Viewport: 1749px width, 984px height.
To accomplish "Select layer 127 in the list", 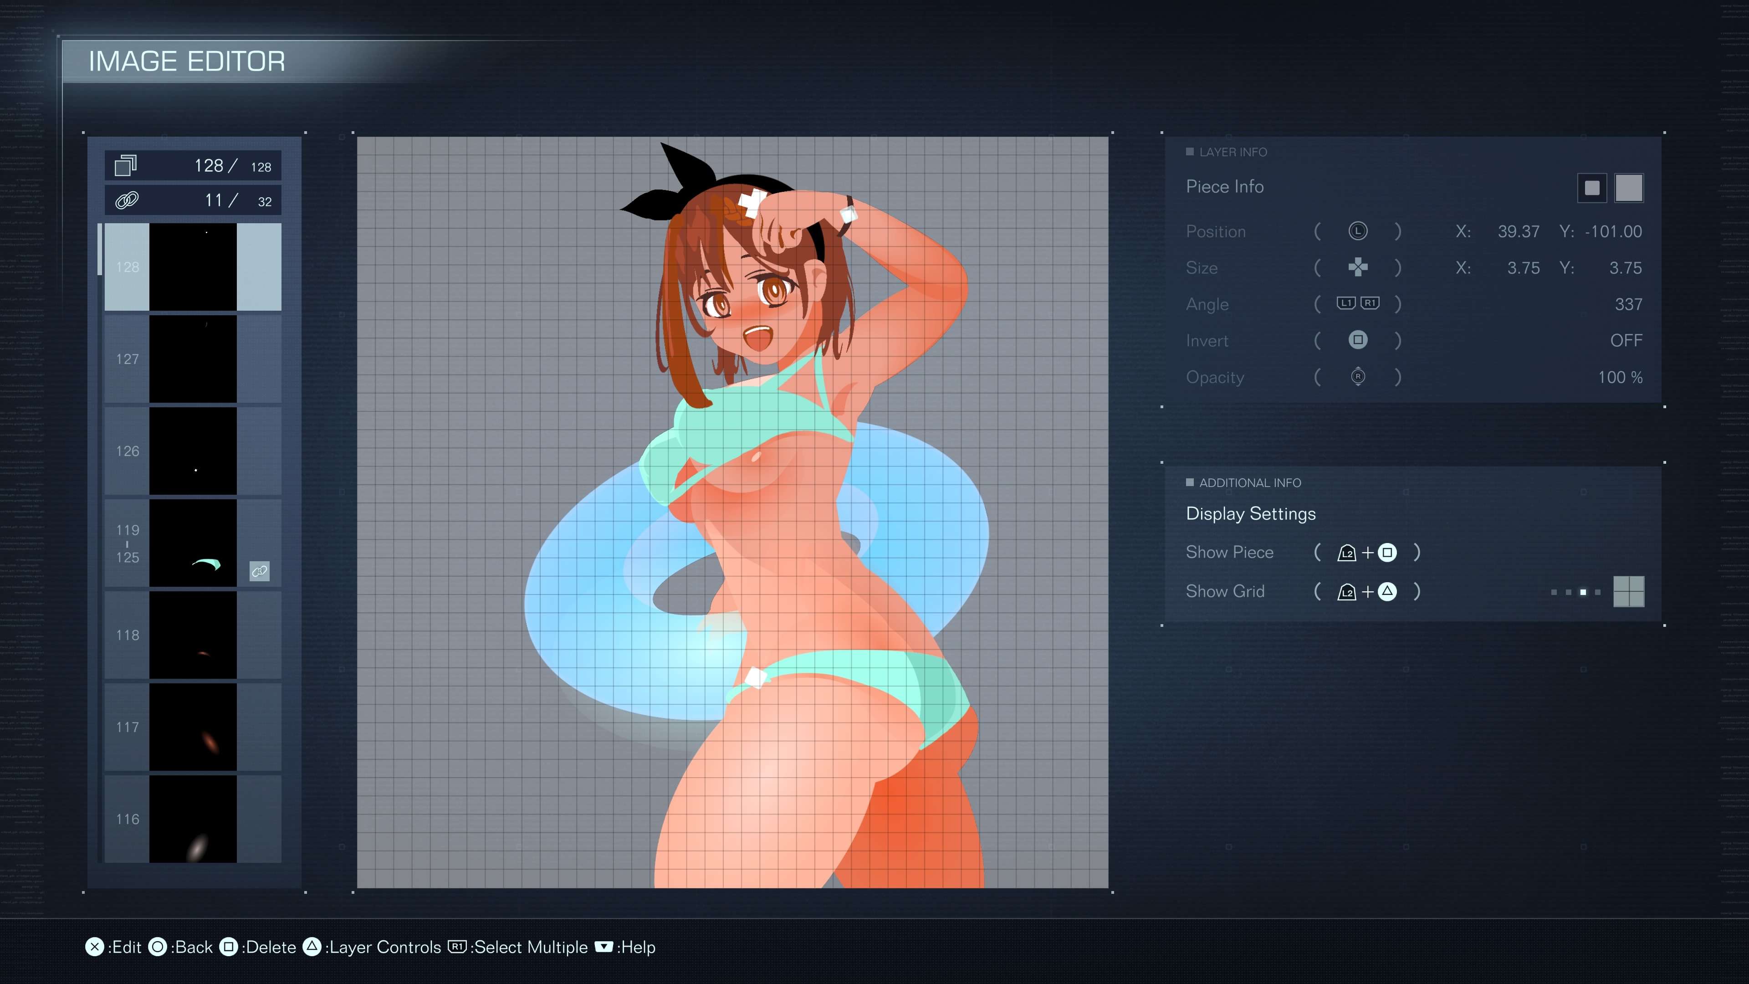I will point(193,359).
